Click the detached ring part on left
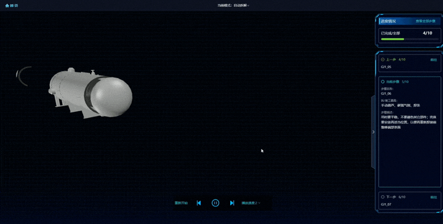The image size is (443, 224). 23,76
